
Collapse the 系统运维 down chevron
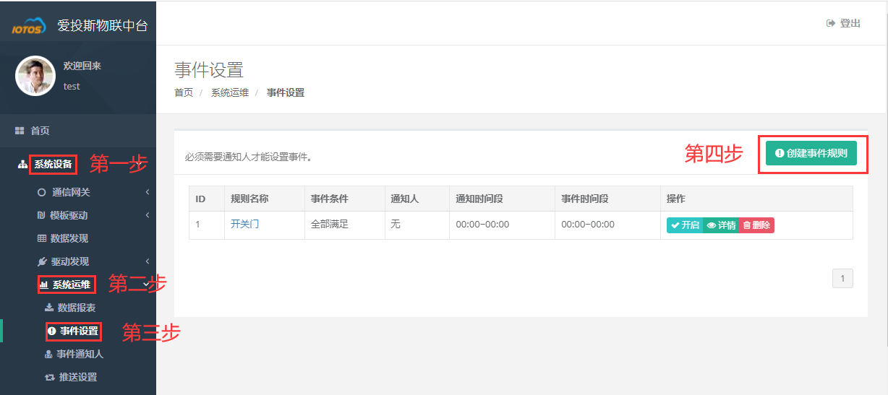pyautogui.click(x=147, y=284)
